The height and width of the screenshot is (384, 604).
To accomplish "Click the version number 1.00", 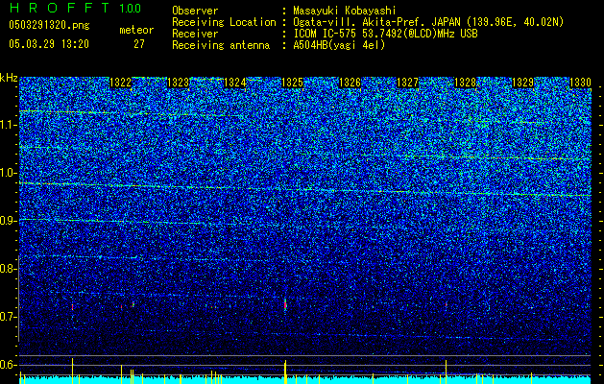I will pos(130,9).
